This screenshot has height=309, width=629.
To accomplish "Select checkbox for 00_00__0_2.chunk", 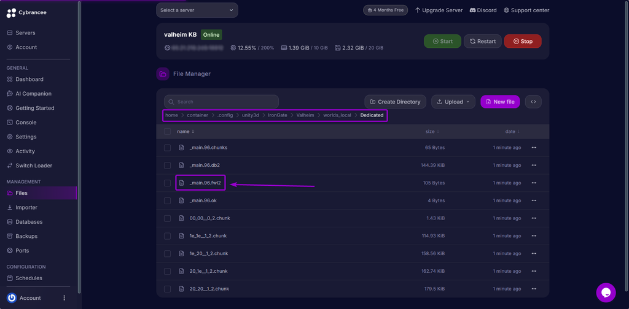I will (x=167, y=218).
